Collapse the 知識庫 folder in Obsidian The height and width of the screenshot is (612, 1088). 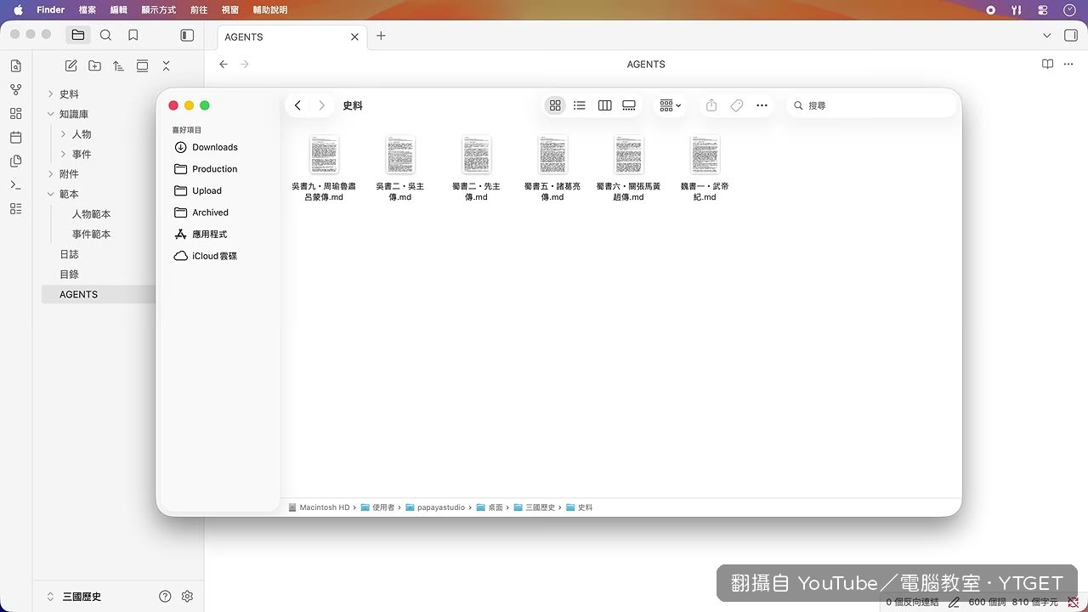click(50, 114)
